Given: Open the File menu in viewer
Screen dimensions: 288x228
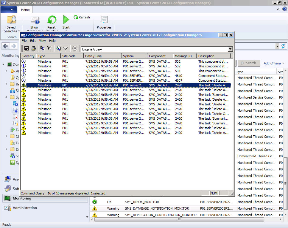Looking at the screenshot, I should 24,41.
